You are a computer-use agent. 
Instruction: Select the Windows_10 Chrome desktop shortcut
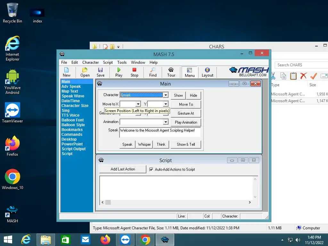[x=12, y=179]
